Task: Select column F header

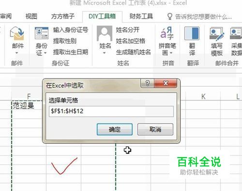Action: 29,96
